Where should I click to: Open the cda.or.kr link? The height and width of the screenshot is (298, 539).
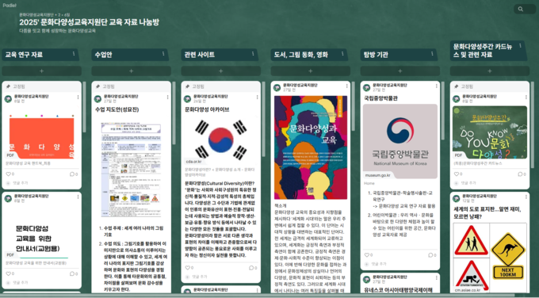coord(194,161)
